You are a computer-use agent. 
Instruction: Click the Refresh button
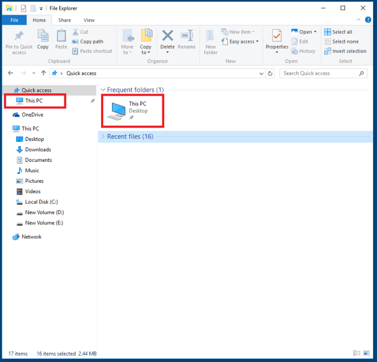pos(270,73)
